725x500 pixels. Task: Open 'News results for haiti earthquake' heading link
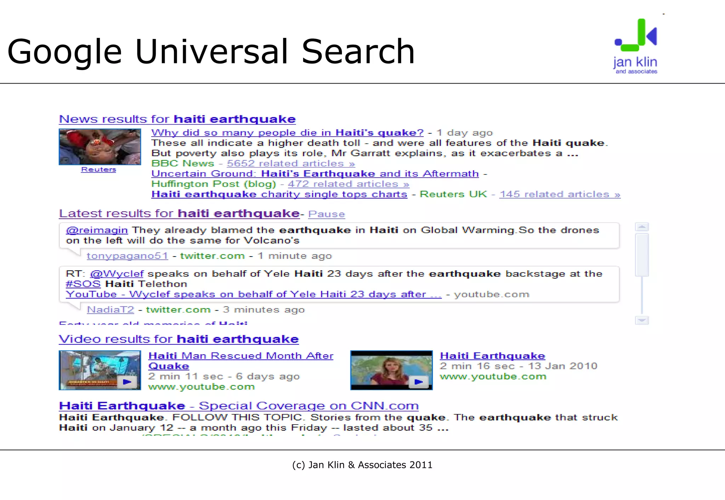[177, 119]
